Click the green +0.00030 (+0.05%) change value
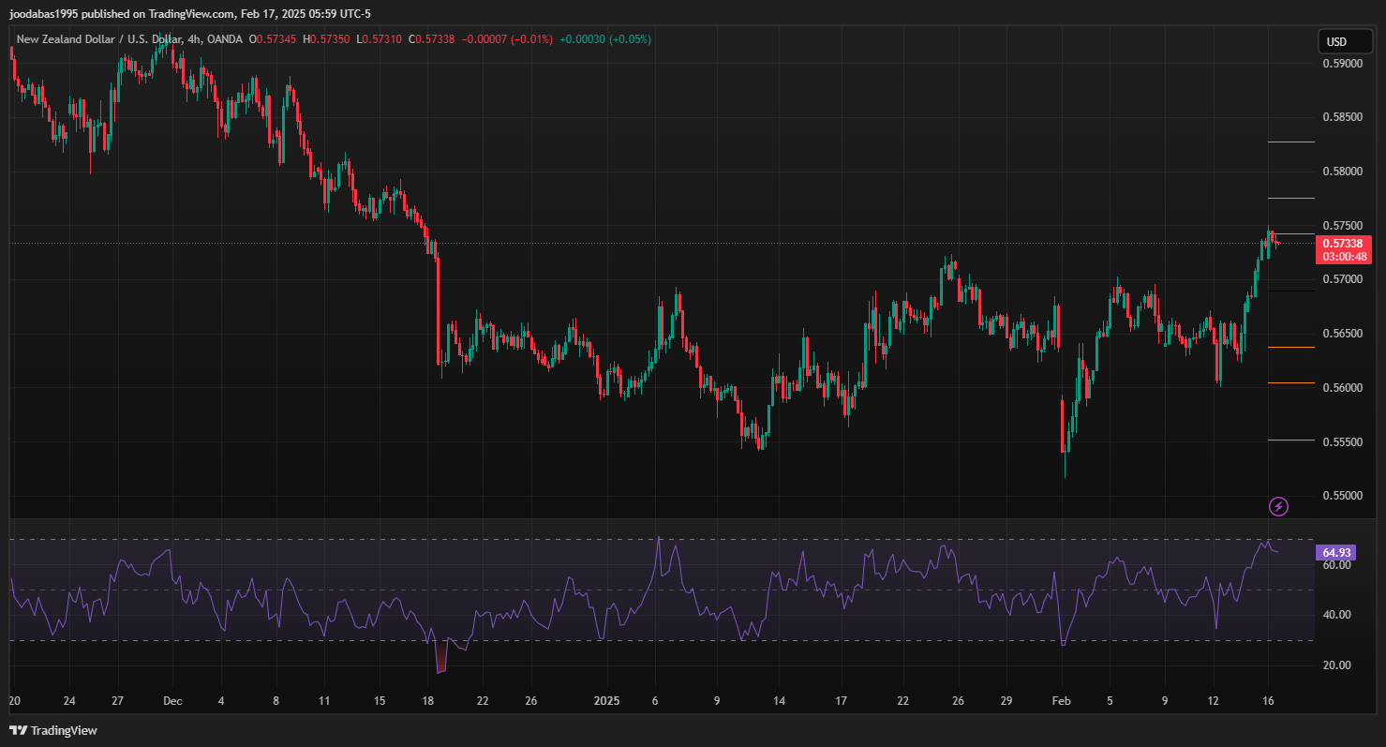 (605, 39)
